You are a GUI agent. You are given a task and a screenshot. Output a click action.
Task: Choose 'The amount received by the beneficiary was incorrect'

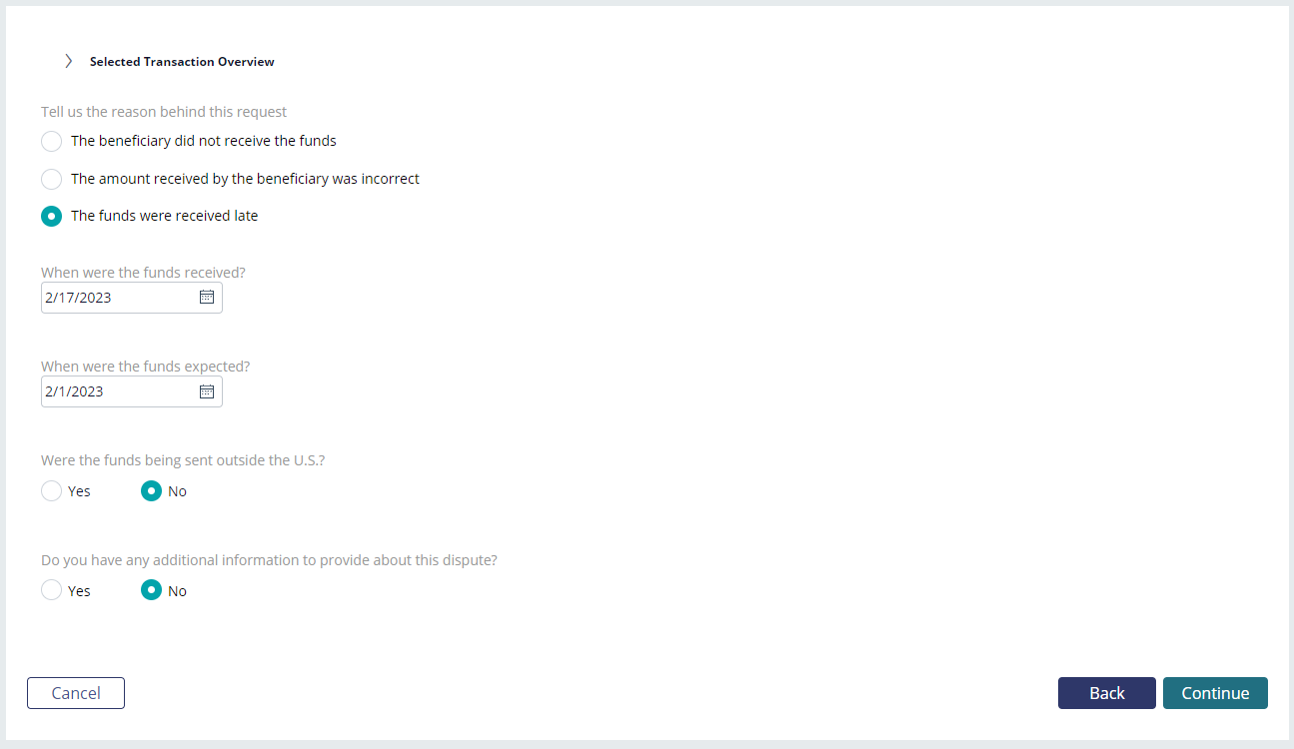[x=52, y=179]
